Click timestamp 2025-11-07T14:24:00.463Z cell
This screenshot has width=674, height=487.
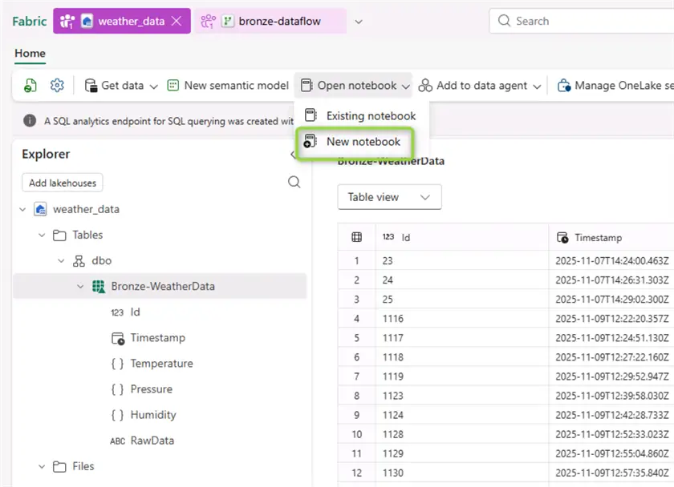[611, 260]
